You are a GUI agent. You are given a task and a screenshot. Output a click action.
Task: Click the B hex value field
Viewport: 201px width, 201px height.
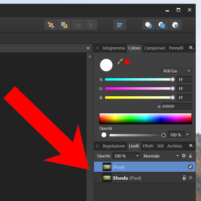(x=184, y=97)
